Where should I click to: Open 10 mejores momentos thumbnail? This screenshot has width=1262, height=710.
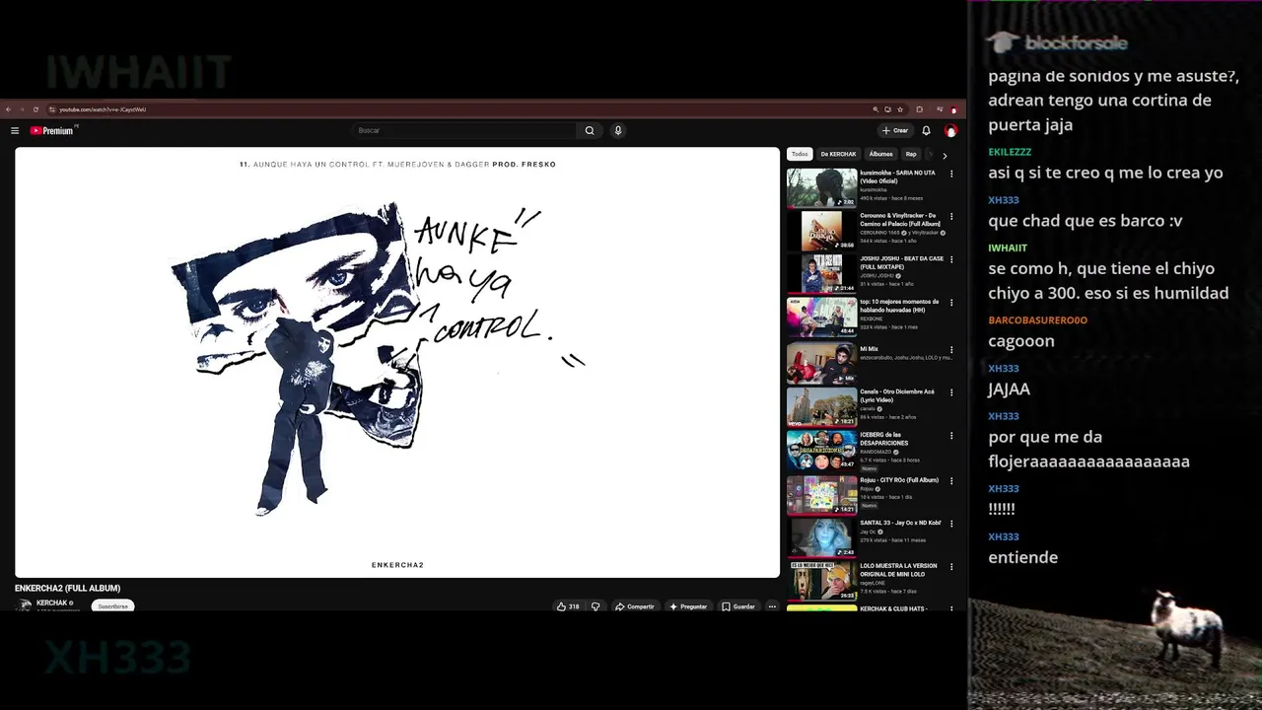pyautogui.click(x=821, y=317)
